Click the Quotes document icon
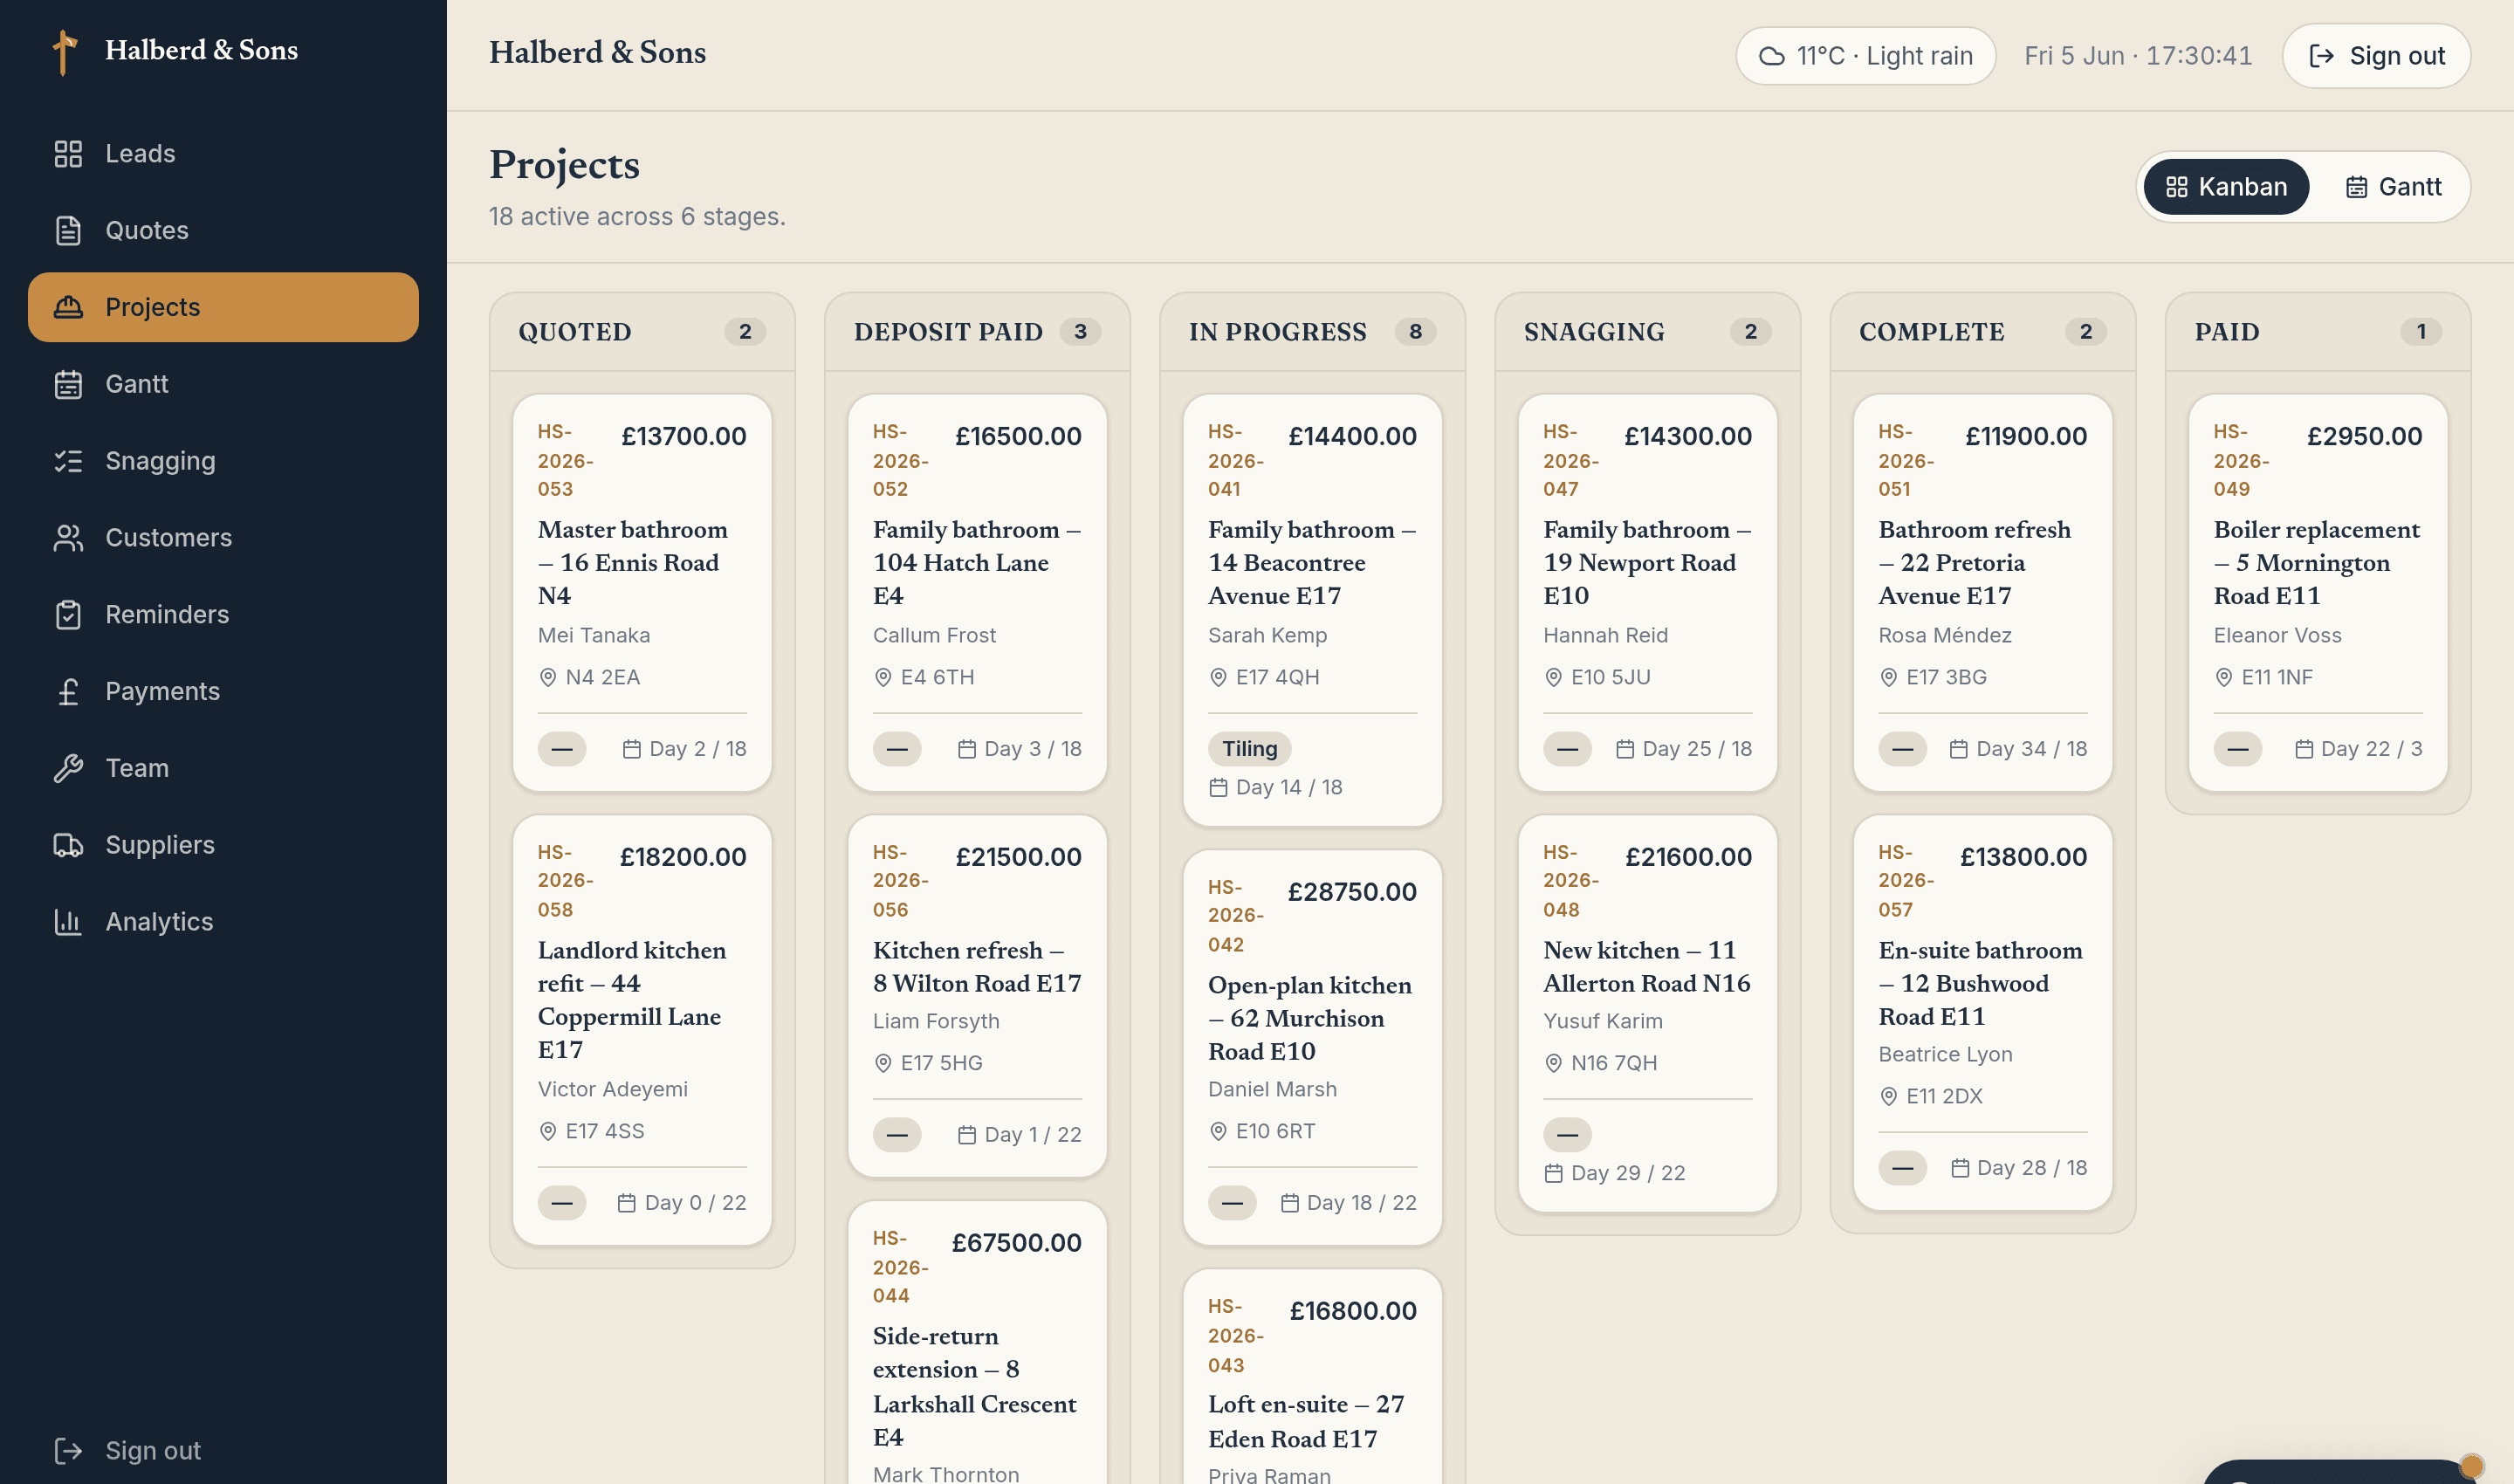The height and width of the screenshot is (1484, 2514). coord(68,230)
